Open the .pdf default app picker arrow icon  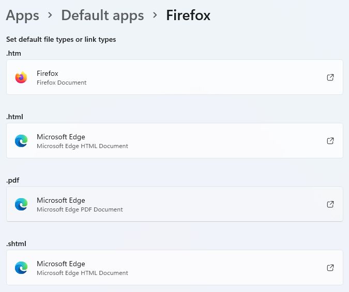click(x=330, y=204)
